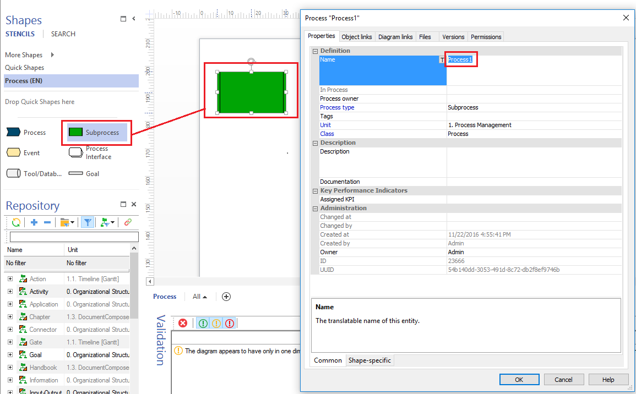Viewport: 636px width, 394px height.
Task: Collapse the Administration section
Action: click(x=315, y=209)
